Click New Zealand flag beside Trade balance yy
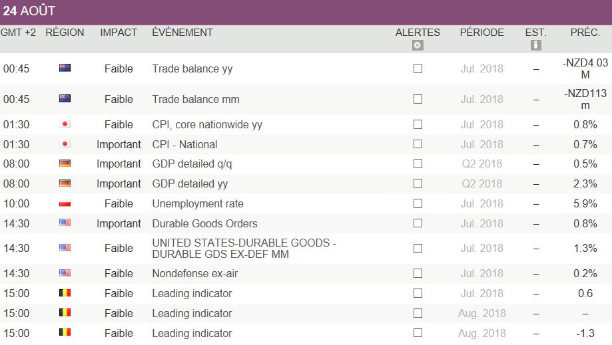 65,68
